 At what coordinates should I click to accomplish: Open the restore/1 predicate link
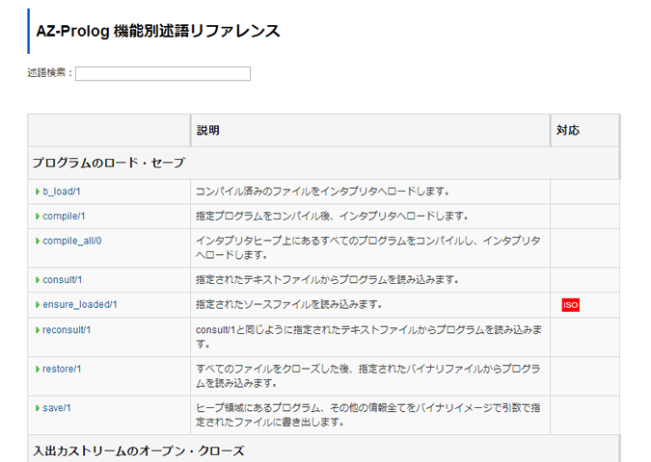(x=62, y=369)
